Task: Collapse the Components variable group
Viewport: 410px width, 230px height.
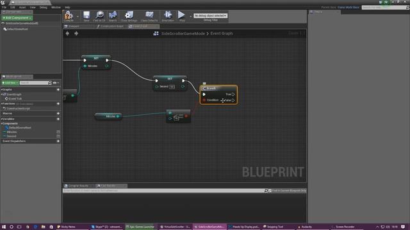Action: tap(1, 123)
